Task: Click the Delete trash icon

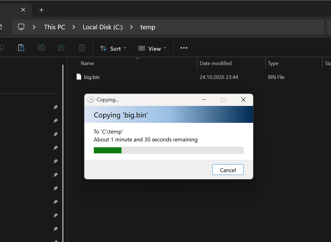Action: pyautogui.click(x=82, y=48)
